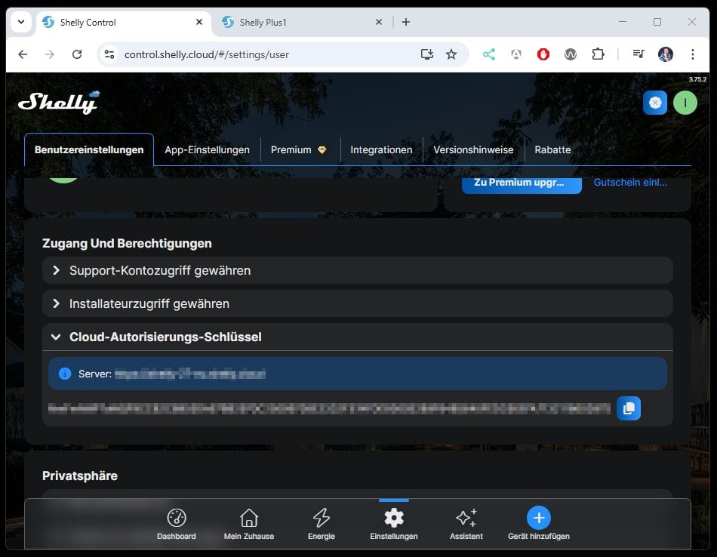Open the Dashboard from the bottom navigation
The image size is (717, 557).
pos(176,518)
